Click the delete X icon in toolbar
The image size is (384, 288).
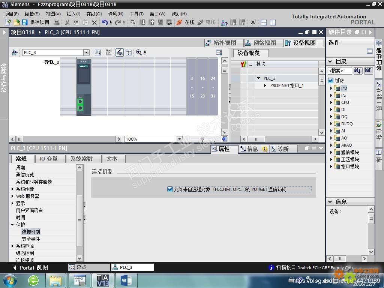point(94,22)
